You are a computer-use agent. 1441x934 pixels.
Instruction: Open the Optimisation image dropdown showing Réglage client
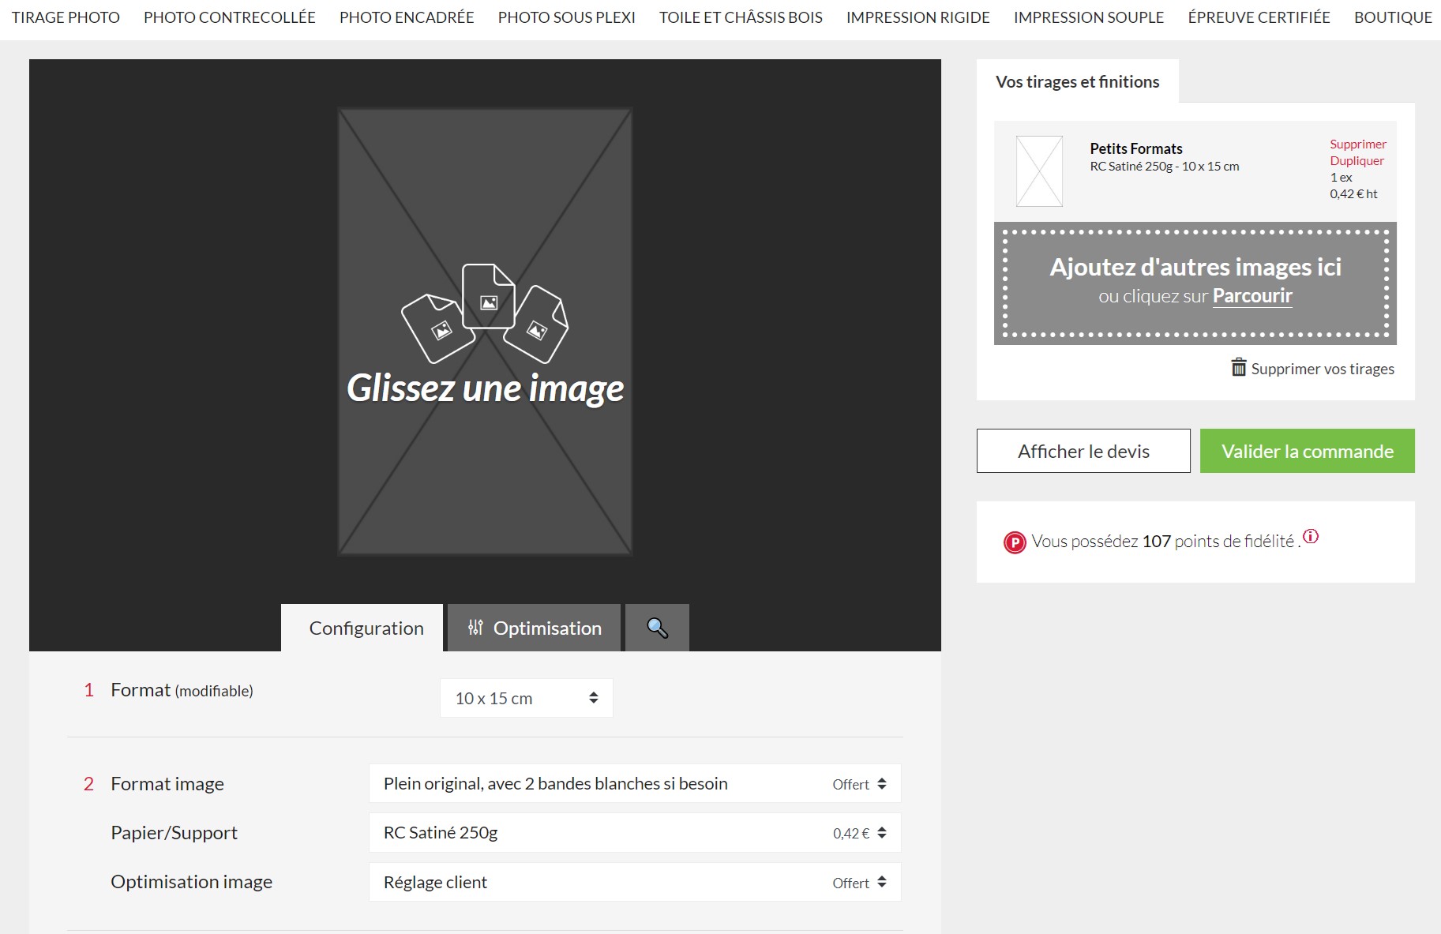(x=632, y=882)
